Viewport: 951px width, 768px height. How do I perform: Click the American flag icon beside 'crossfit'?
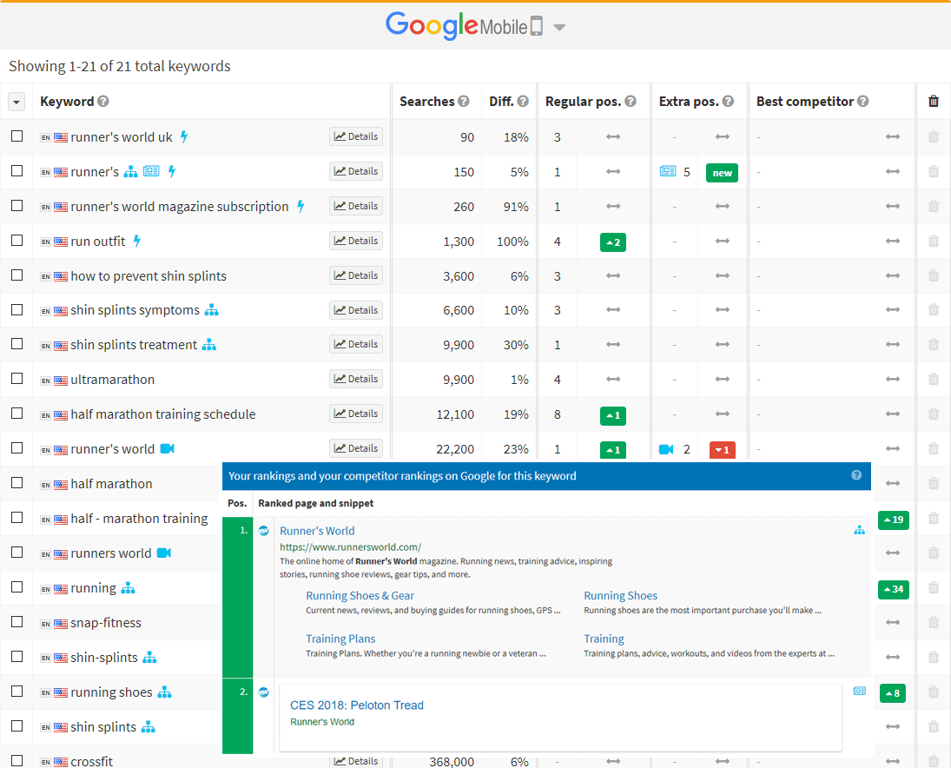pos(60,761)
